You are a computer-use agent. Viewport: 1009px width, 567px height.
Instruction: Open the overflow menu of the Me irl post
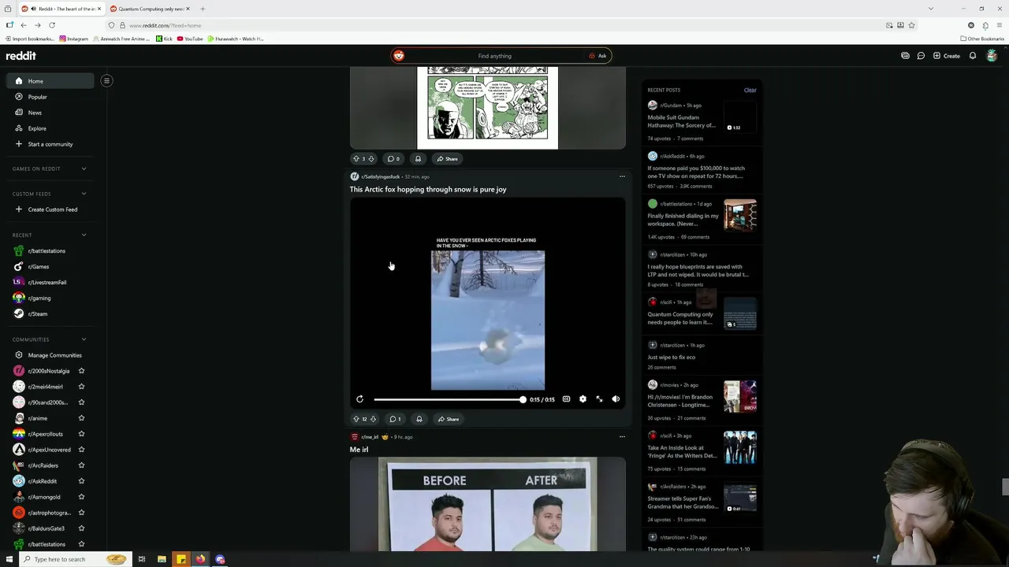pos(622,436)
